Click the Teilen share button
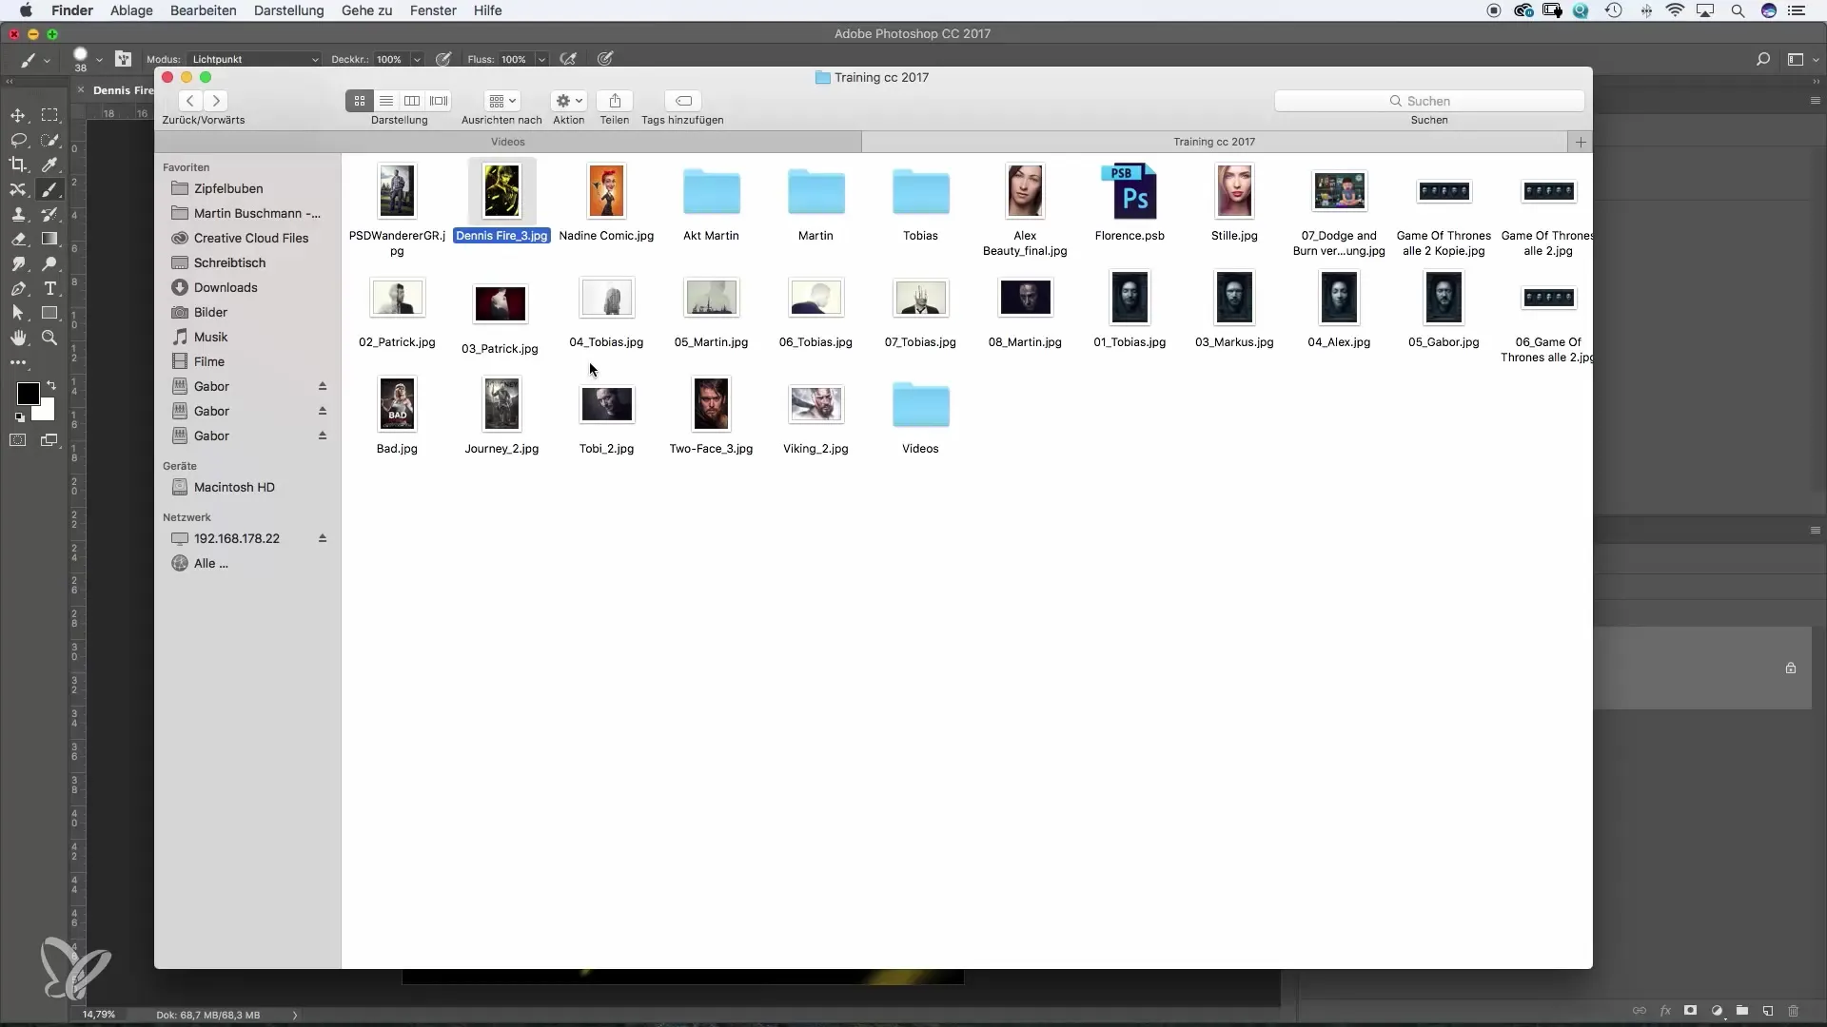This screenshot has width=1827, height=1027. coord(615,101)
